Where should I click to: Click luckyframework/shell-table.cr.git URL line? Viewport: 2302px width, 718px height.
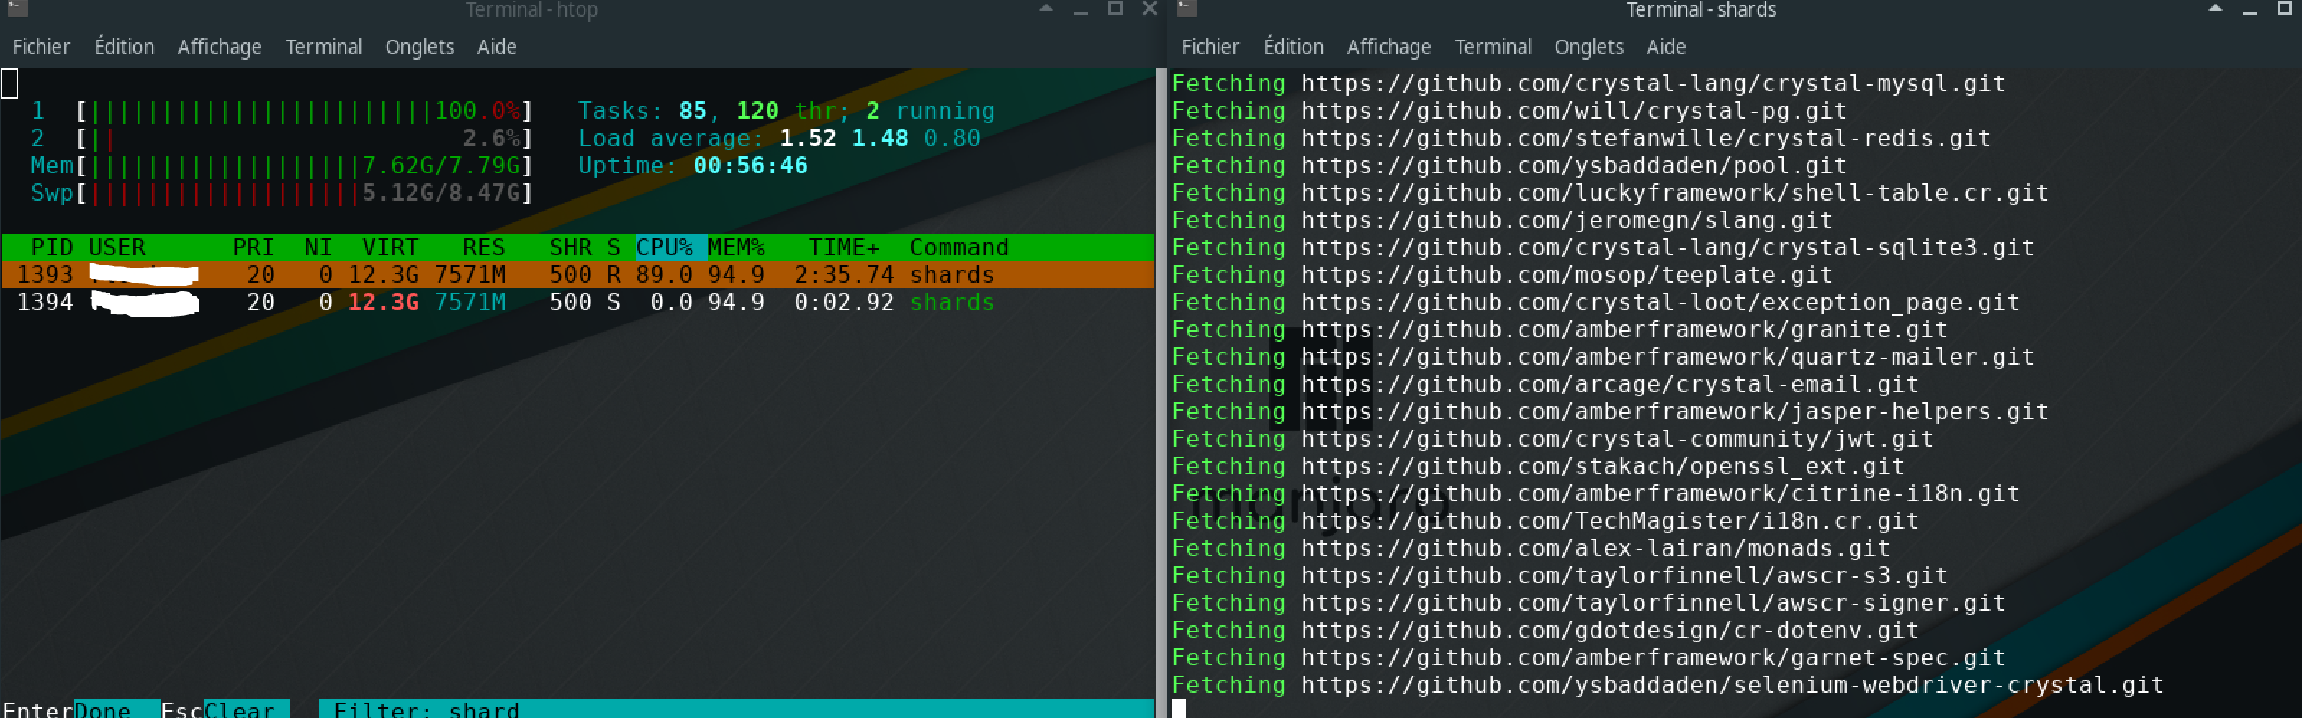[1674, 193]
